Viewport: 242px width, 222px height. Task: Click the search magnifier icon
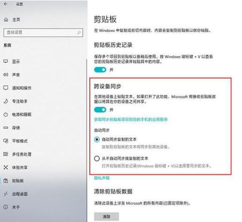point(79,32)
